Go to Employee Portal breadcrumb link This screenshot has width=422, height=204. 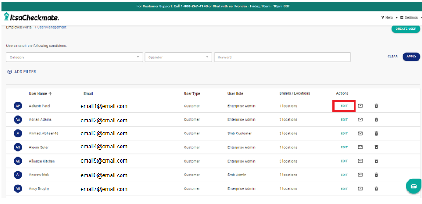click(x=19, y=27)
